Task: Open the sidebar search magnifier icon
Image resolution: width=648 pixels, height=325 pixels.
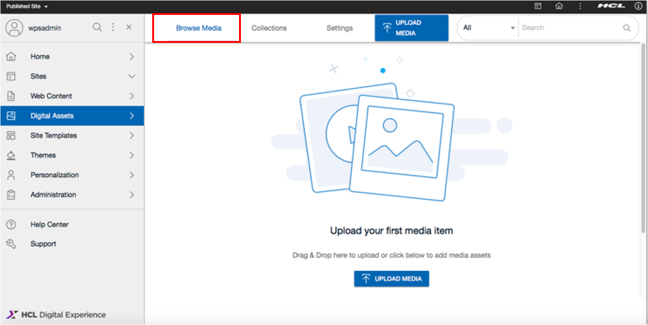Action: [x=97, y=28]
